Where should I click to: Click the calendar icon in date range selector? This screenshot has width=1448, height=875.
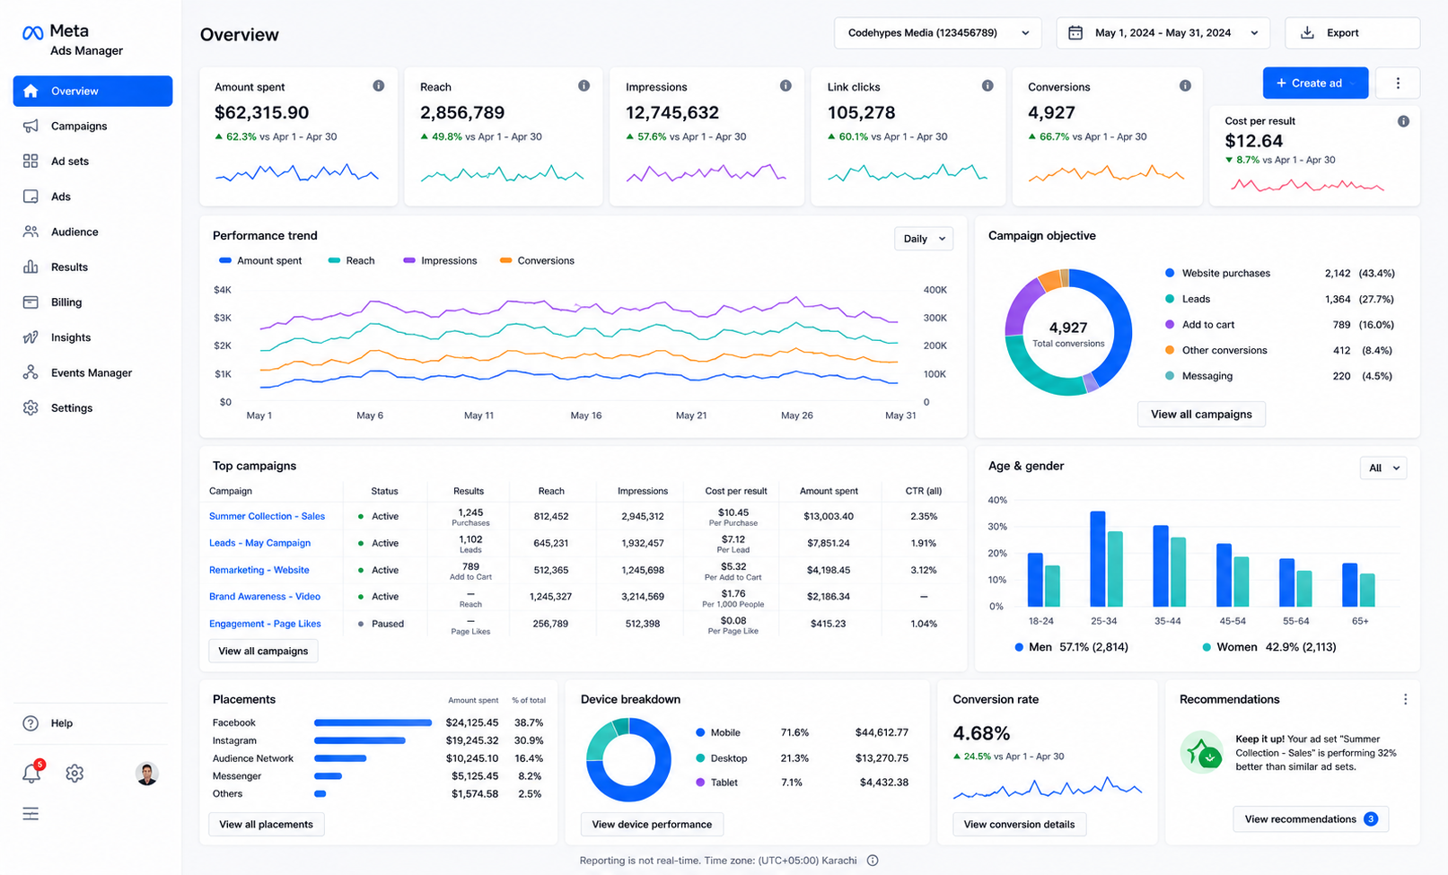point(1075,33)
